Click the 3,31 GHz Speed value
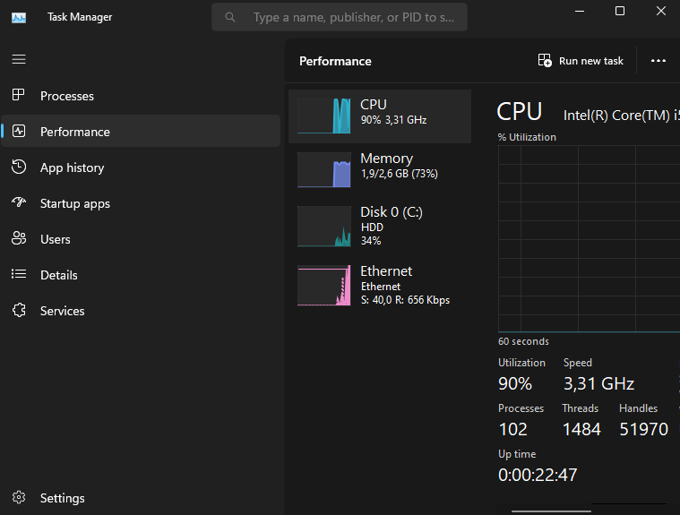Viewport: 680px width, 515px height. coord(598,383)
